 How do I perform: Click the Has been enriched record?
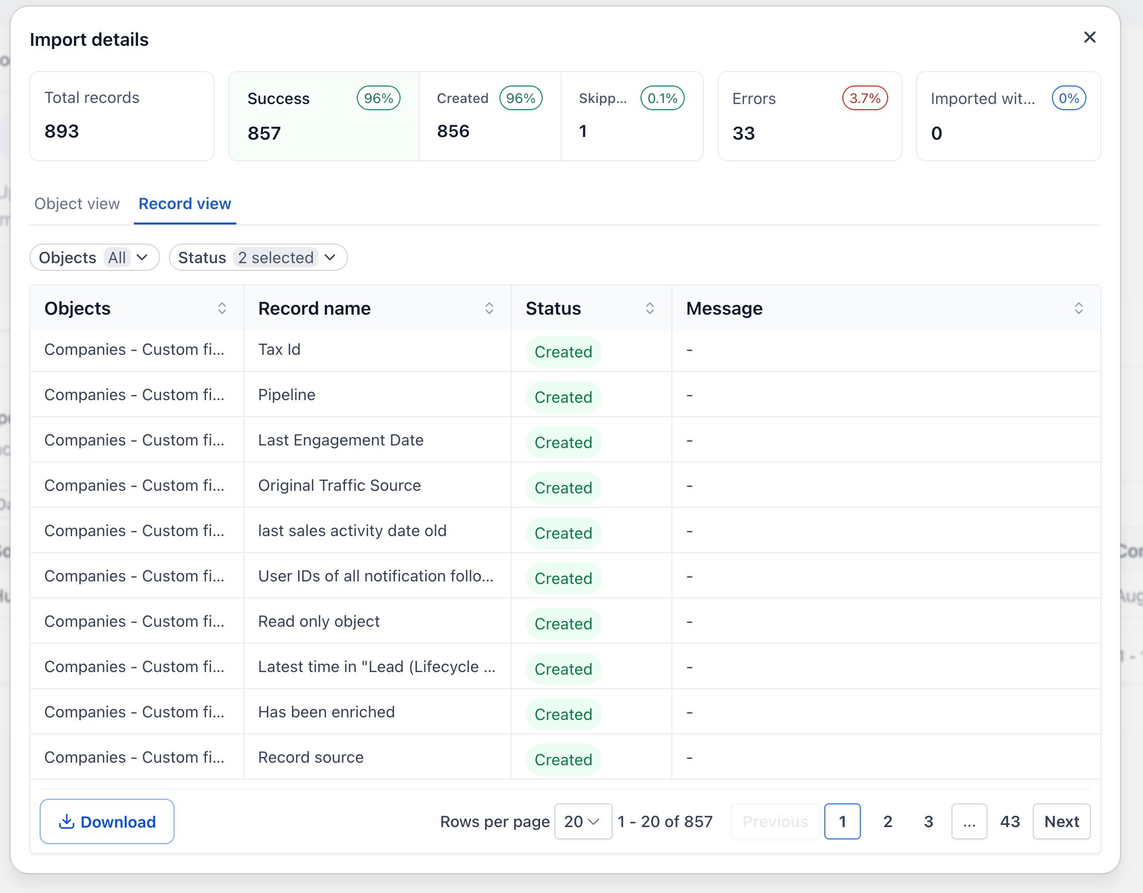pyautogui.click(x=326, y=712)
